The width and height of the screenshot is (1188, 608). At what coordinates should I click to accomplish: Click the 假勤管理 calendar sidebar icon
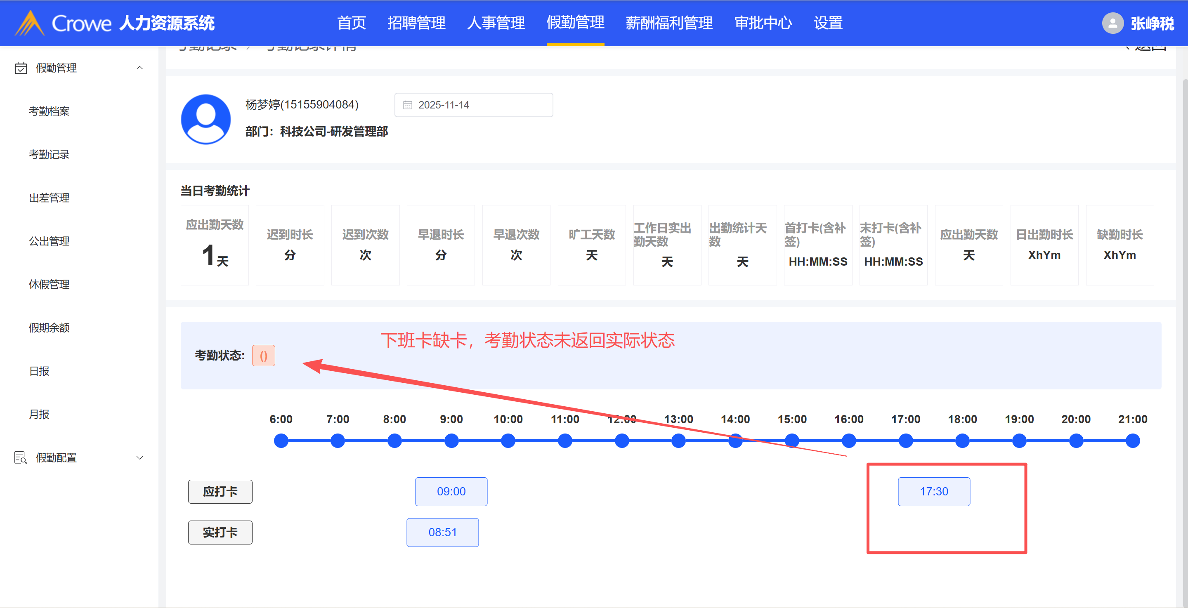(21, 68)
